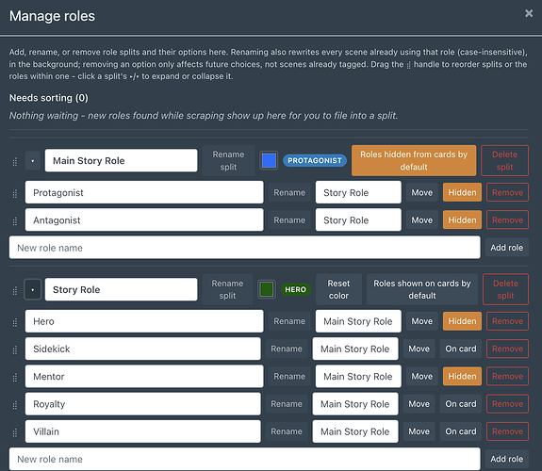Open the move-target dropdown for Royalty
This screenshot has width=542, height=471.
coord(355,404)
